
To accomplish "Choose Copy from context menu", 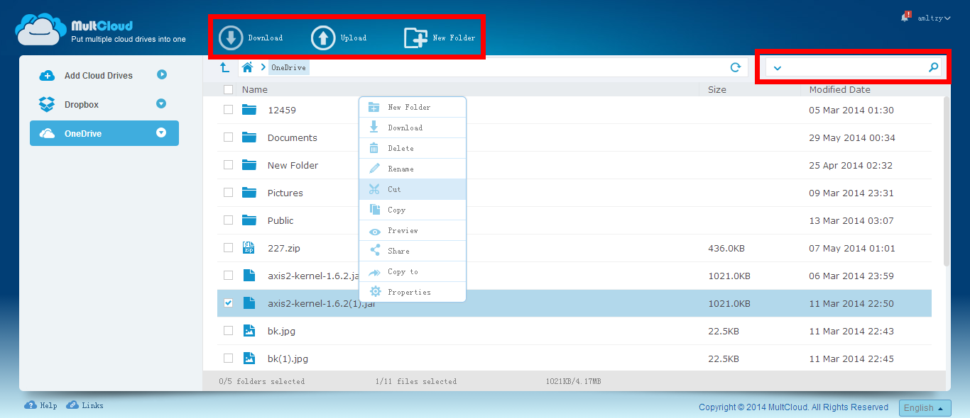I will 413,210.
